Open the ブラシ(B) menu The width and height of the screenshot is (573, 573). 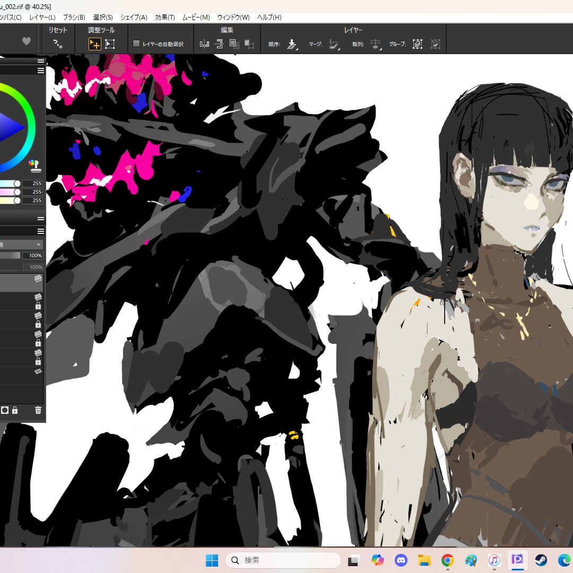[x=74, y=17]
